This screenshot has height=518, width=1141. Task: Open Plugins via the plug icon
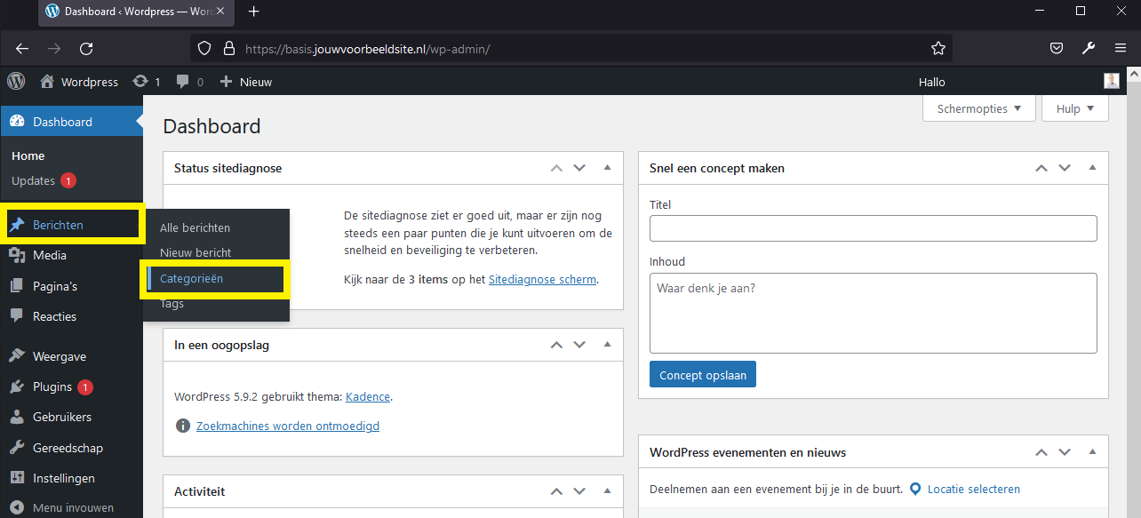[20, 387]
